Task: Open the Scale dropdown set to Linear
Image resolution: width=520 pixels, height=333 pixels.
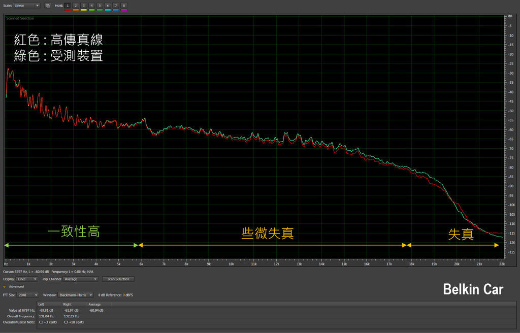Action: click(27, 6)
